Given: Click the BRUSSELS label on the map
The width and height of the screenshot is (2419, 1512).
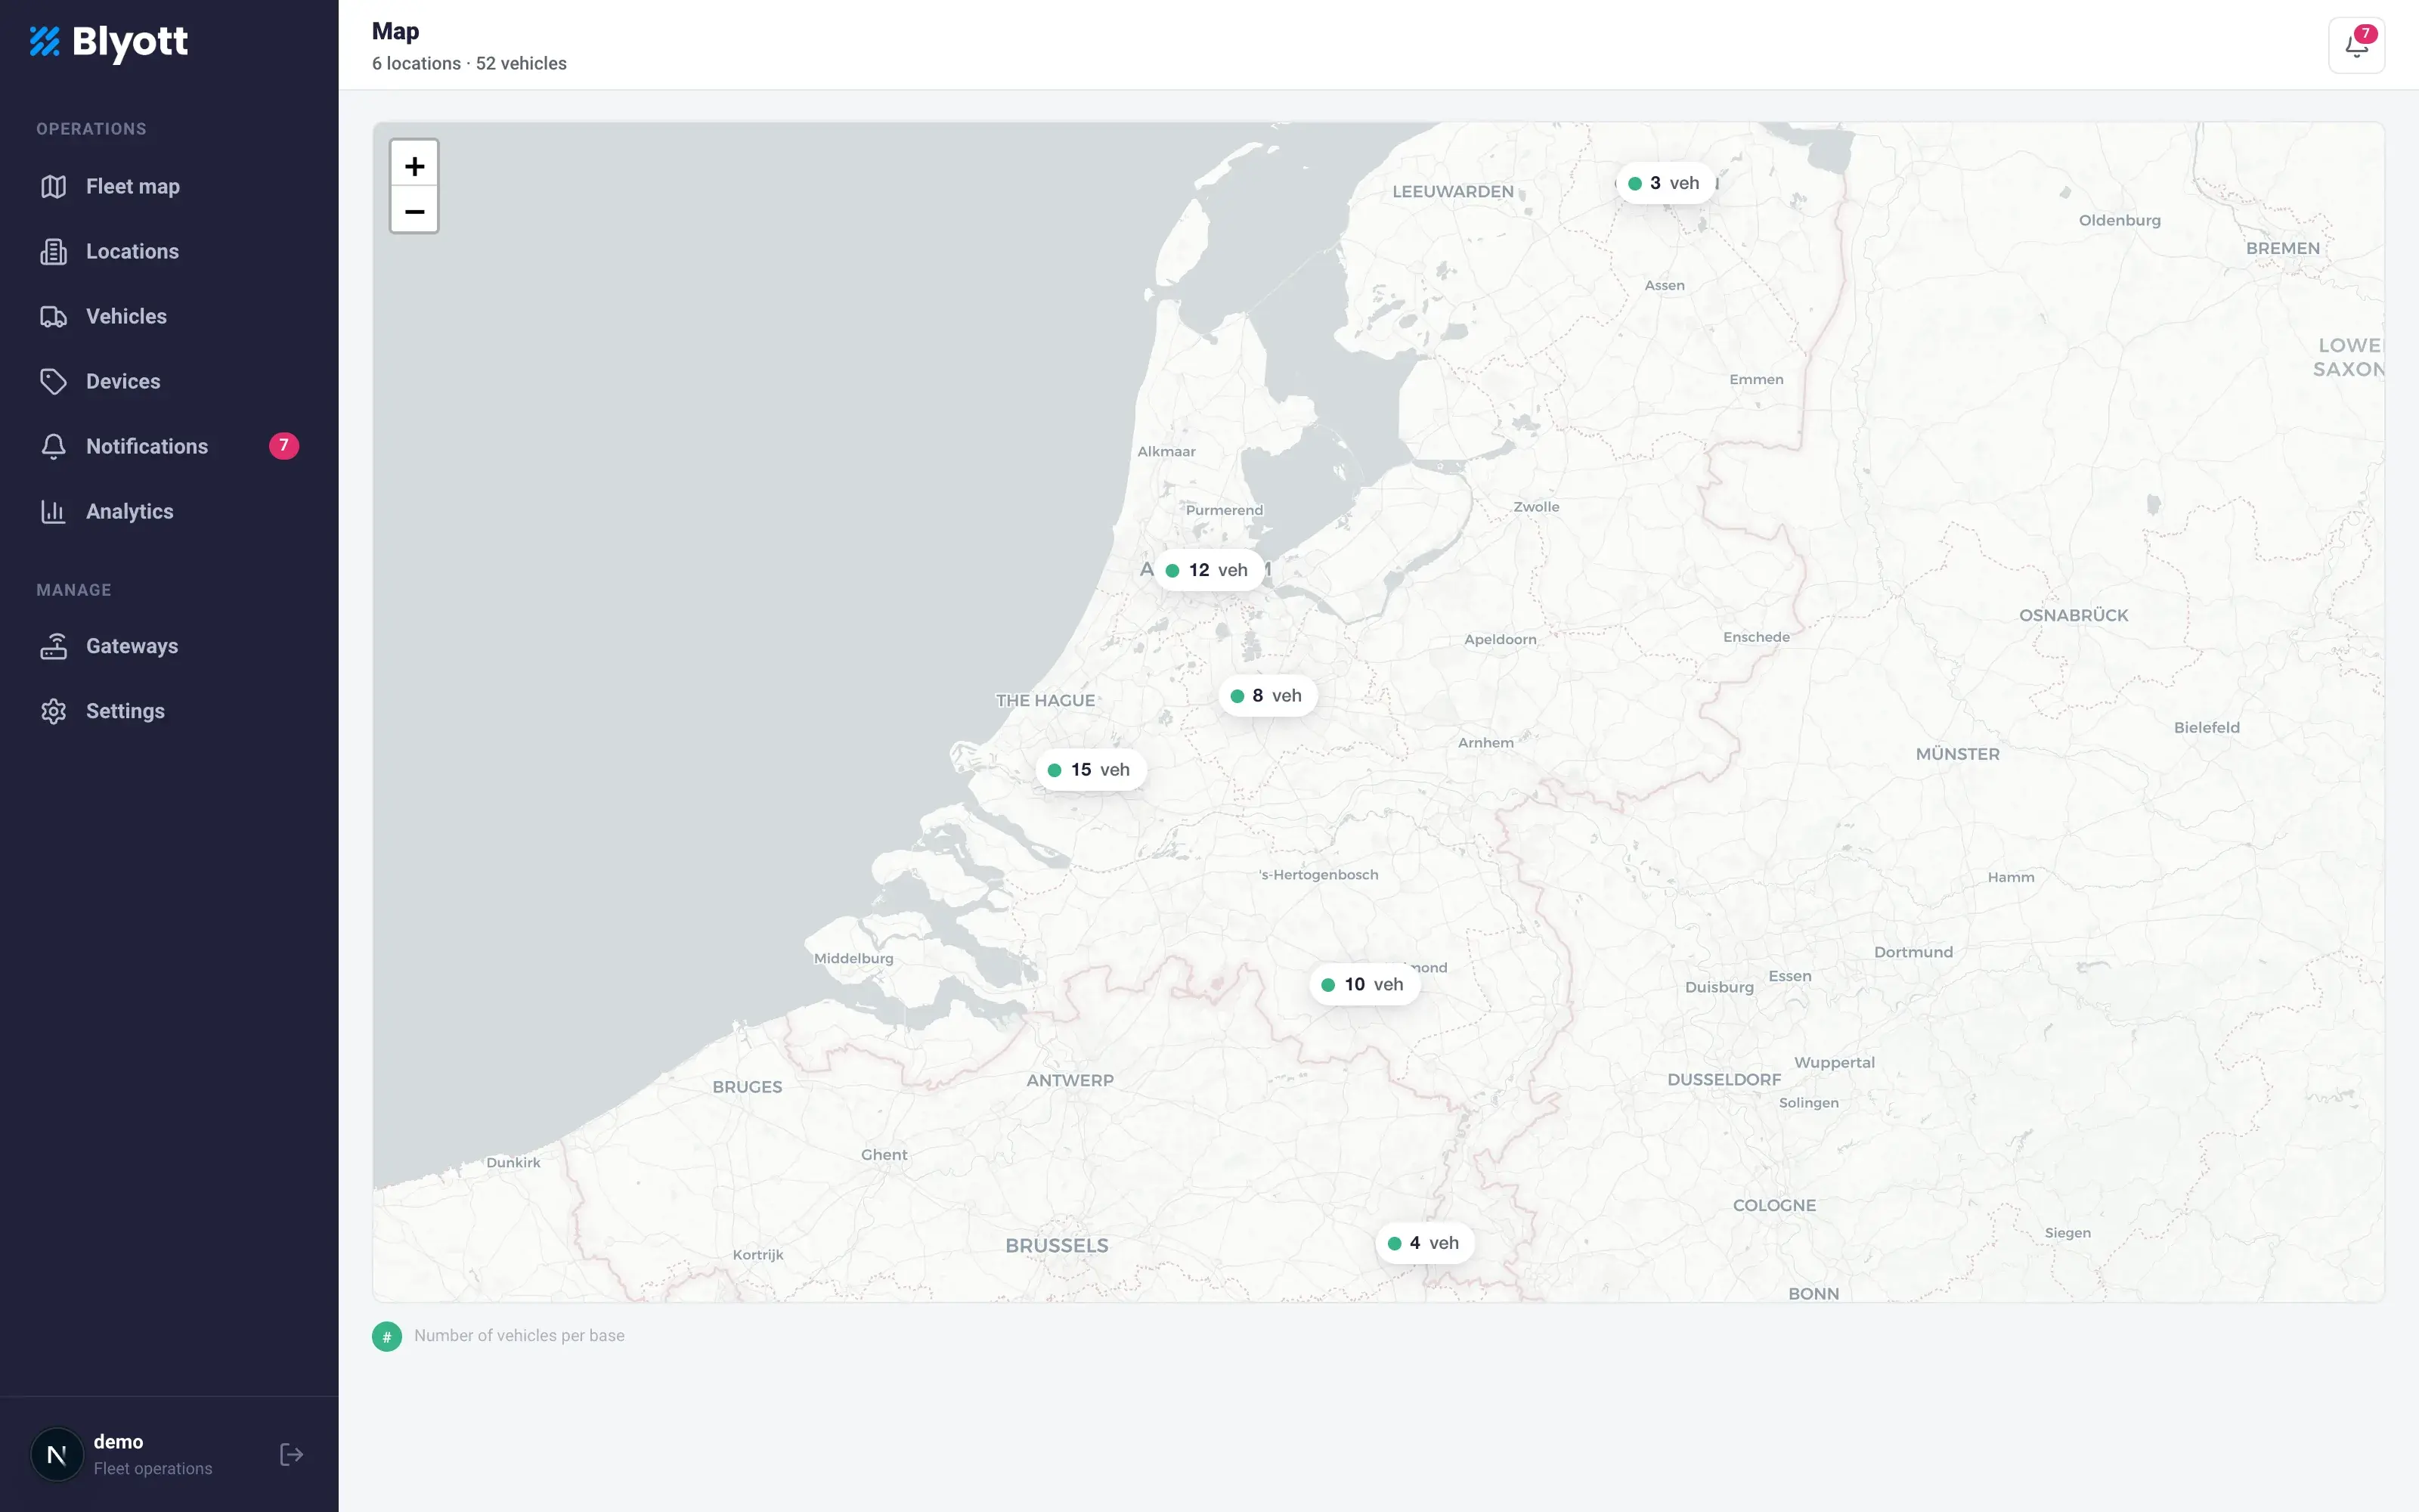Looking at the screenshot, I should click(1057, 1246).
